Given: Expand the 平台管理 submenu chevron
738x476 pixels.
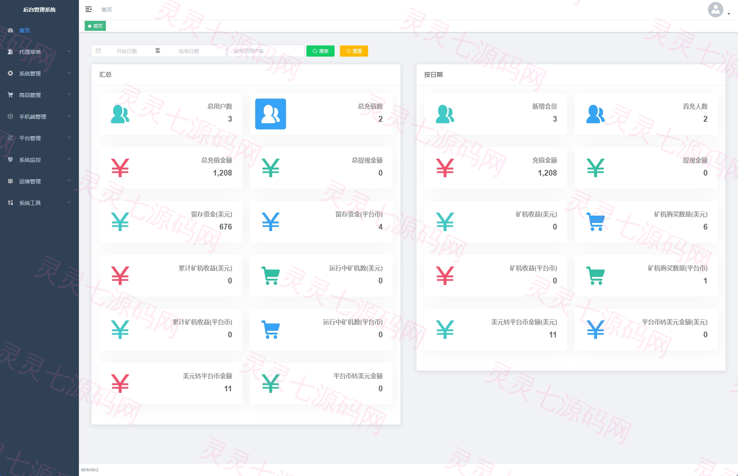Looking at the screenshot, I should (69, 137).
